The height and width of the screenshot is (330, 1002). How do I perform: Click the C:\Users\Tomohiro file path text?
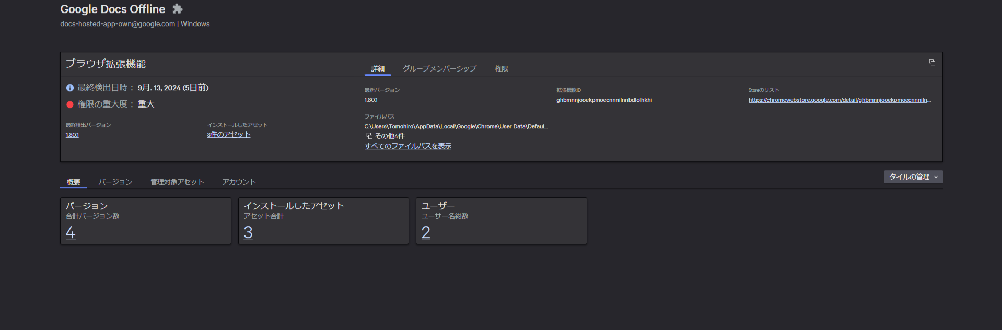point(456,126)
